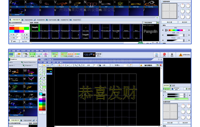Open the Animals tab green triangle dropdown
The height and width of the screenshot is (127, 200).
[x=22, y=62]
